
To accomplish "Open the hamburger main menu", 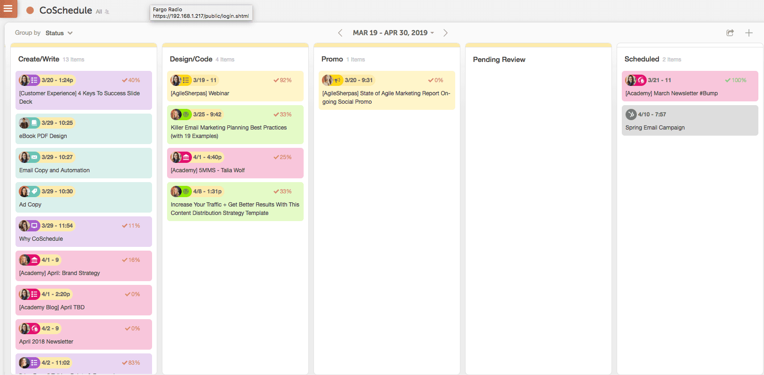I will [x=8, y=8].
